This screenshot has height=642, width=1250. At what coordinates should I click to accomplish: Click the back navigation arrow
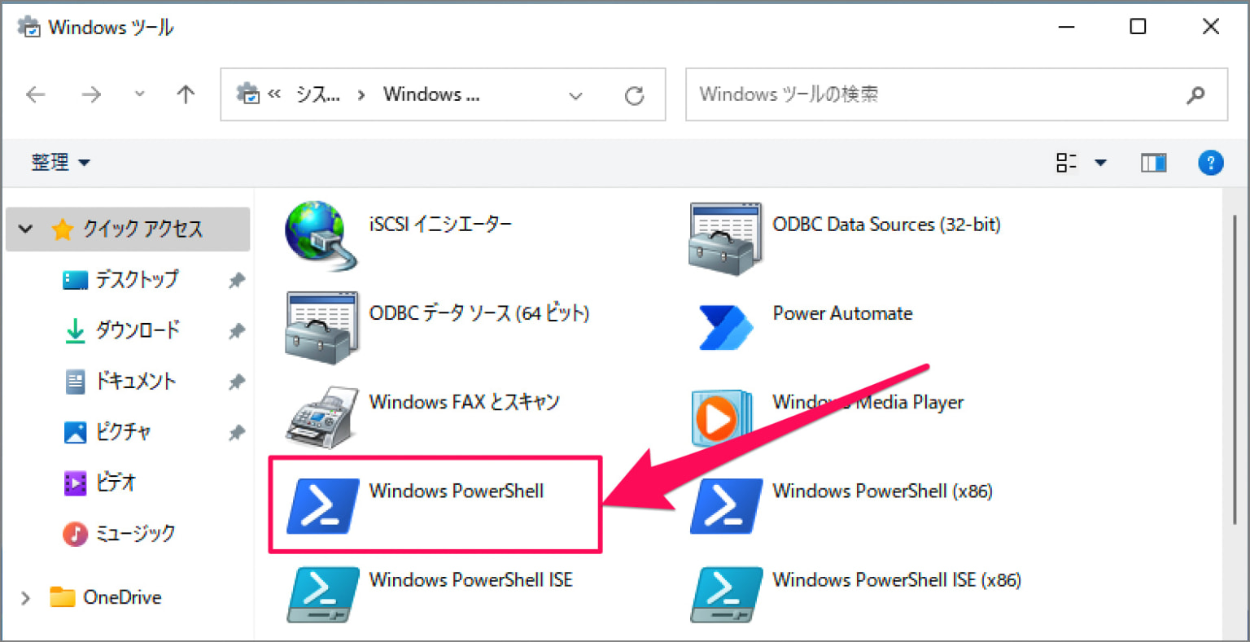pyautogui.click(x=36, y=95)
